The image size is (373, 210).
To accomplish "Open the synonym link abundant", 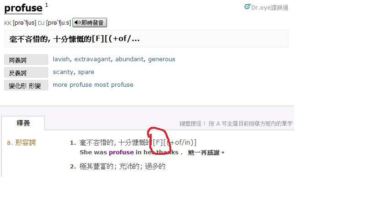I will point(130,59).
